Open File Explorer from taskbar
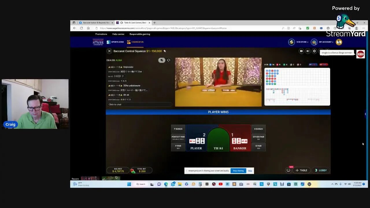The height and width of the screenshot is (208, 370). tap(180, 184)
